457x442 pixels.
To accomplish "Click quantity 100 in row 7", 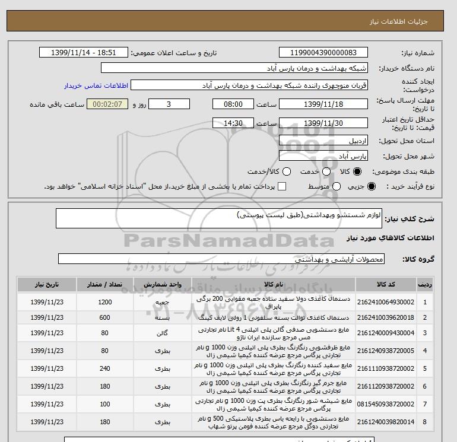I will coord(105,404).
